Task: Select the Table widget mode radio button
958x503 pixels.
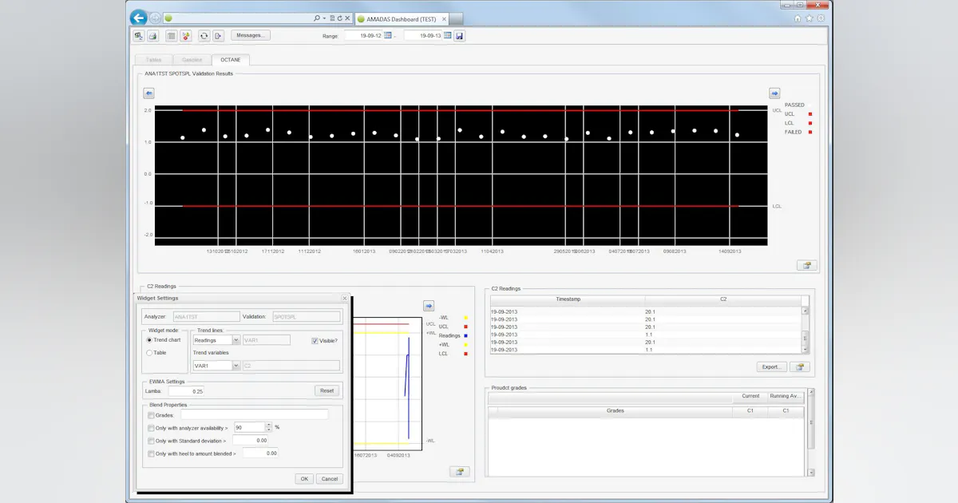Action: pos(149,352)
